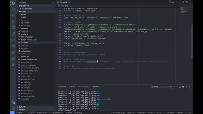Click the editor vertical scrollbar
The height and width of the screenshot is (114, 203).
pyautogui.click(x=192, y=41)
